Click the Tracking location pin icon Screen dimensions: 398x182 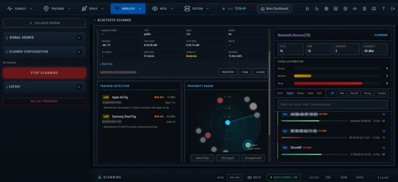pyautogui.click(x=46, y=8)
